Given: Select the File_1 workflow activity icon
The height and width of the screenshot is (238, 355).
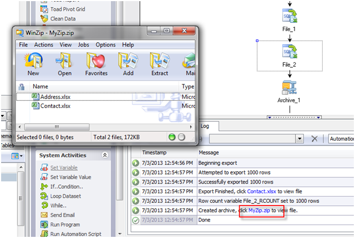Looking at the screenshot, I should 289,16.
